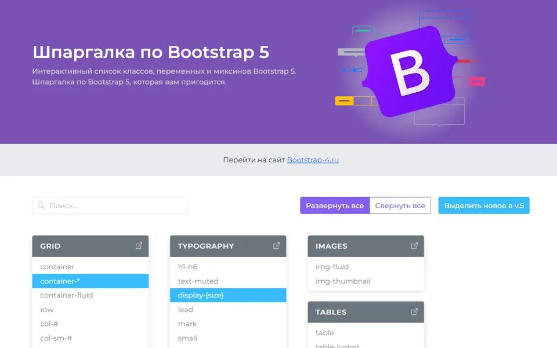Open TYPOGRAPHY section external link icon
The width and height of the screenshot is (557, 348).
(276, 246)
